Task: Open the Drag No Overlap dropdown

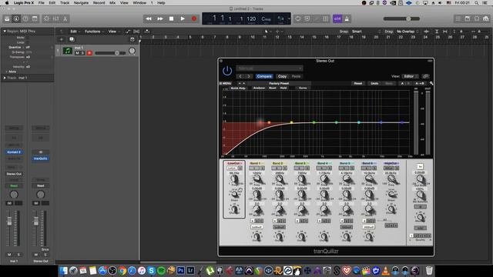Action: (407, 32)
